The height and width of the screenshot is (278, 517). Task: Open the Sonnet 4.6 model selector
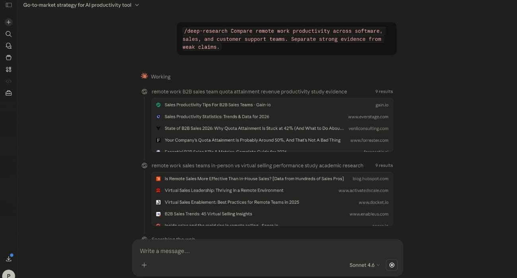coord(364,265)
